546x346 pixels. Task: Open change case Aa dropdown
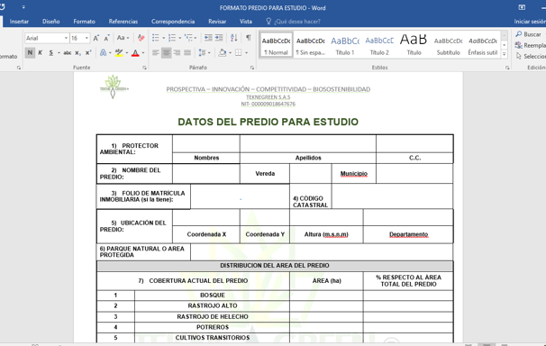point(123,38)
